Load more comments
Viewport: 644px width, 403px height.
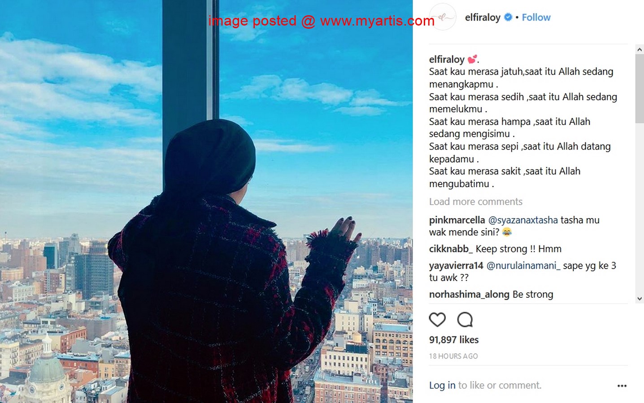point(475,201)
